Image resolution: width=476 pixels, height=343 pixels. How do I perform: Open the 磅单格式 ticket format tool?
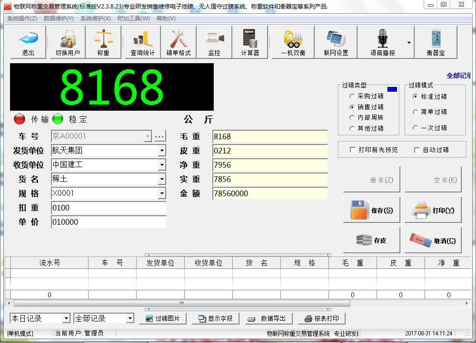[x=178, y=42]
